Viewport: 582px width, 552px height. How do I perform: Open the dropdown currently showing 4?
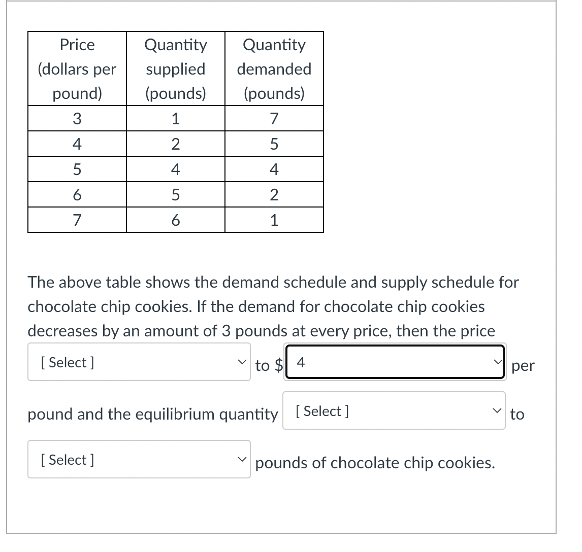tap(394, 362)
